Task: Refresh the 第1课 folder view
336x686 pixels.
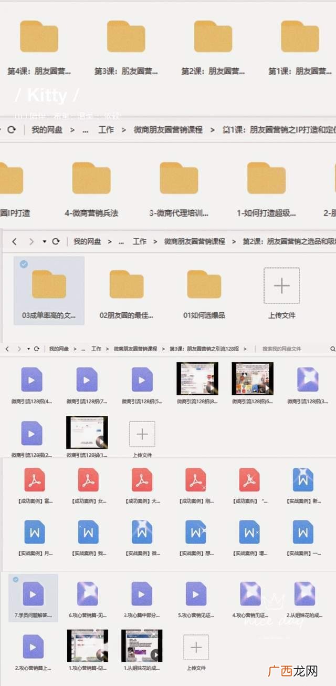Action: (12, 129)
